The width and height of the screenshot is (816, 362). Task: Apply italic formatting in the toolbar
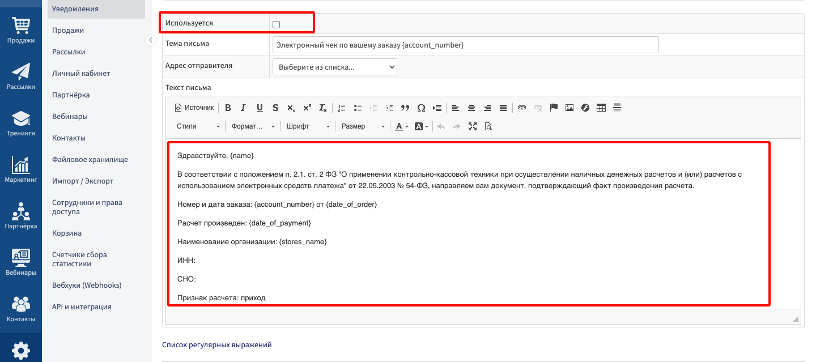point(243,108)
